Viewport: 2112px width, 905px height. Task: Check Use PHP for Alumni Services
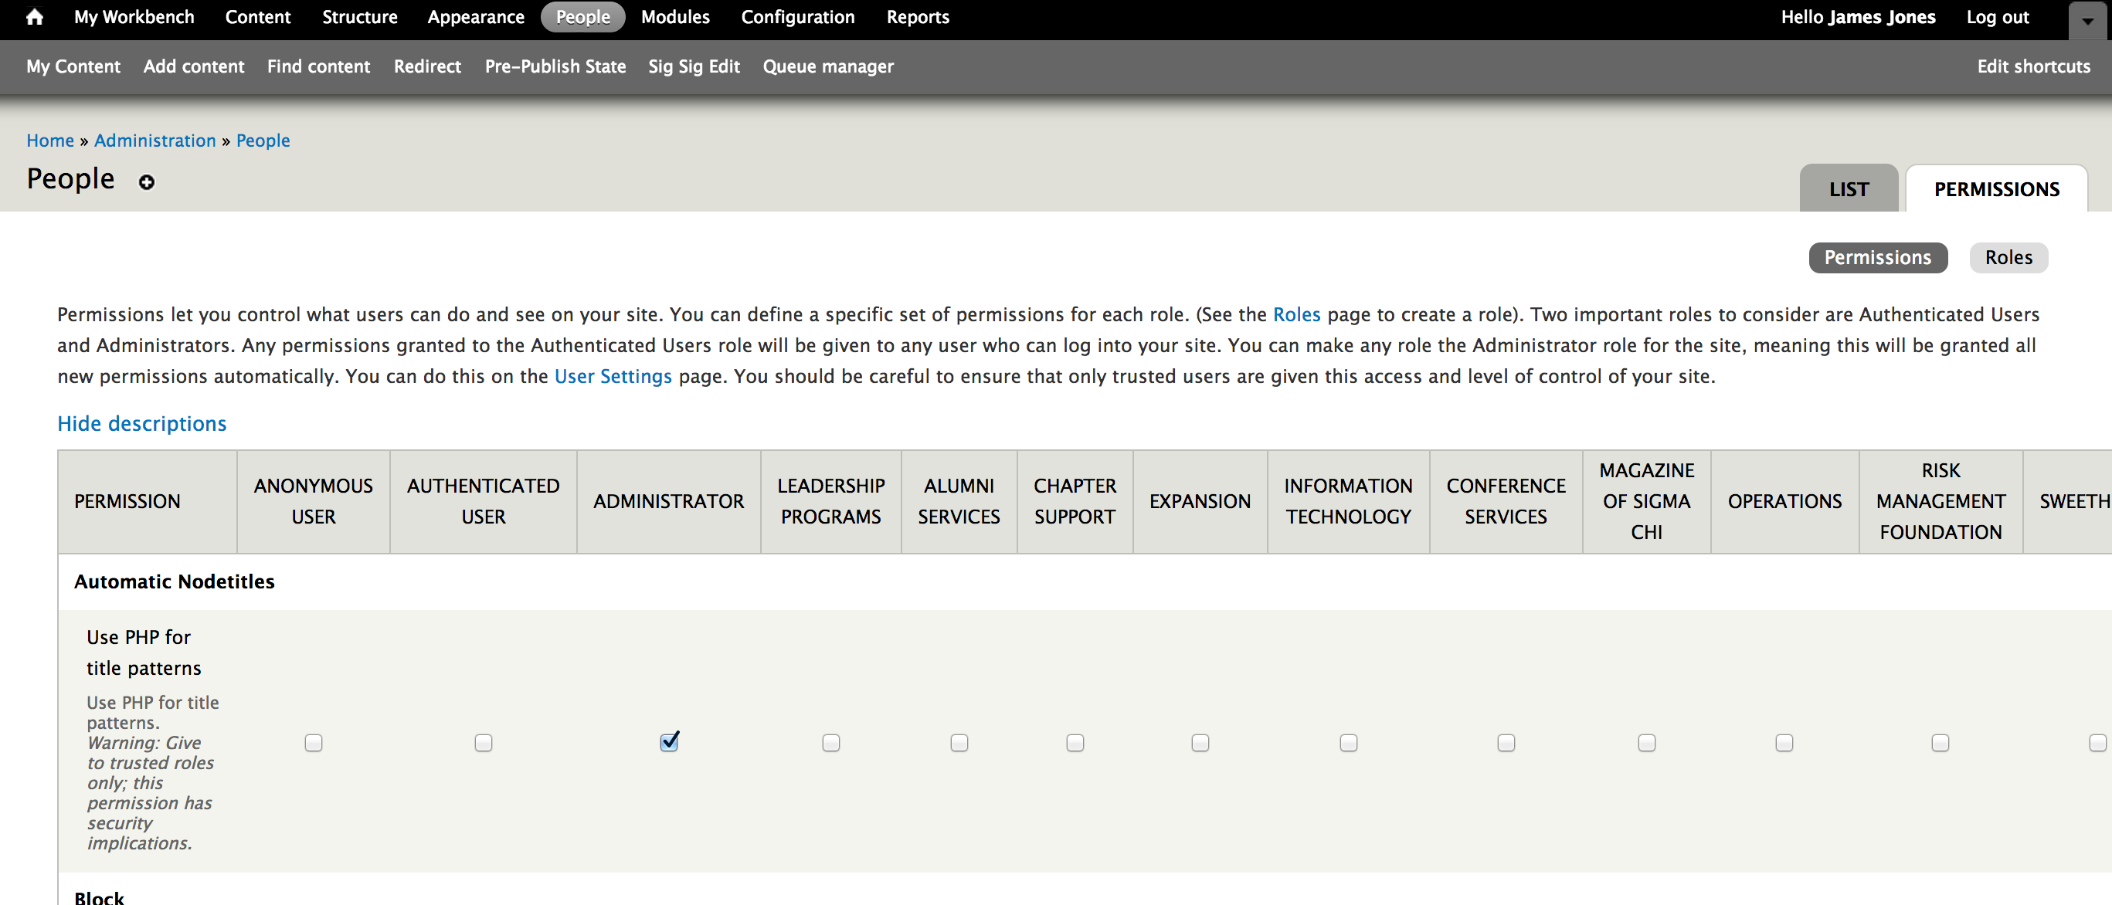[x=959, y=743]
